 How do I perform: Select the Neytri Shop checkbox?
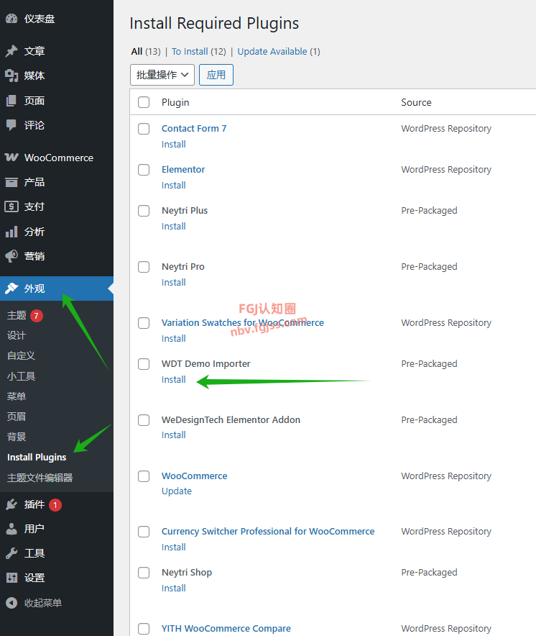click(x=144, y=572)
